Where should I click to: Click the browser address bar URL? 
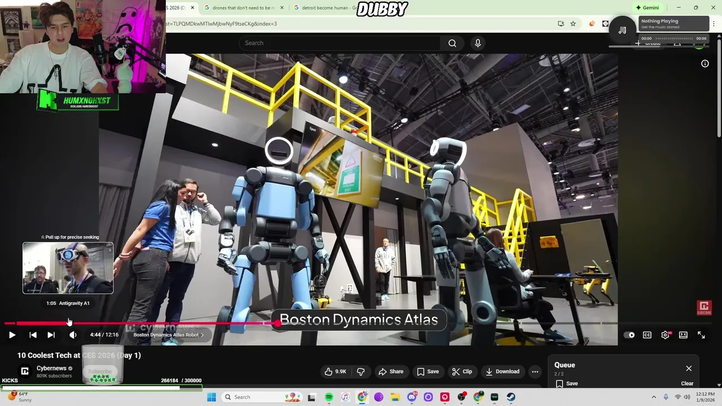(221, 24)
